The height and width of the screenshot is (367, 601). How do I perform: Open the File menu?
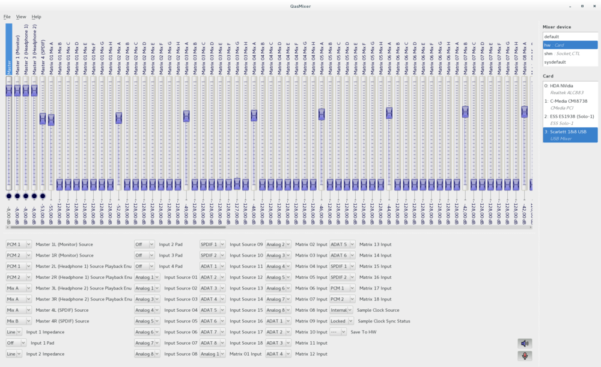click(x=7, y=17)
